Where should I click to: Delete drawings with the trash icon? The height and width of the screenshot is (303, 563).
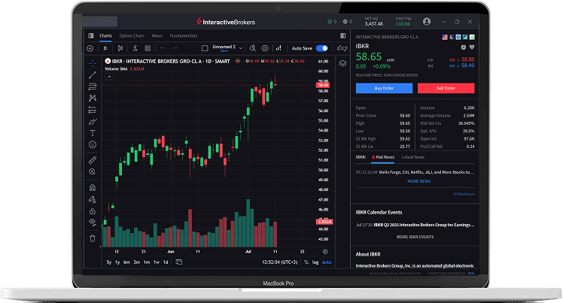click(x=93, y=238)
